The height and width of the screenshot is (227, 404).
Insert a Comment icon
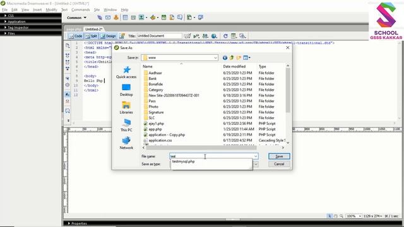click(x=180, y=18)
